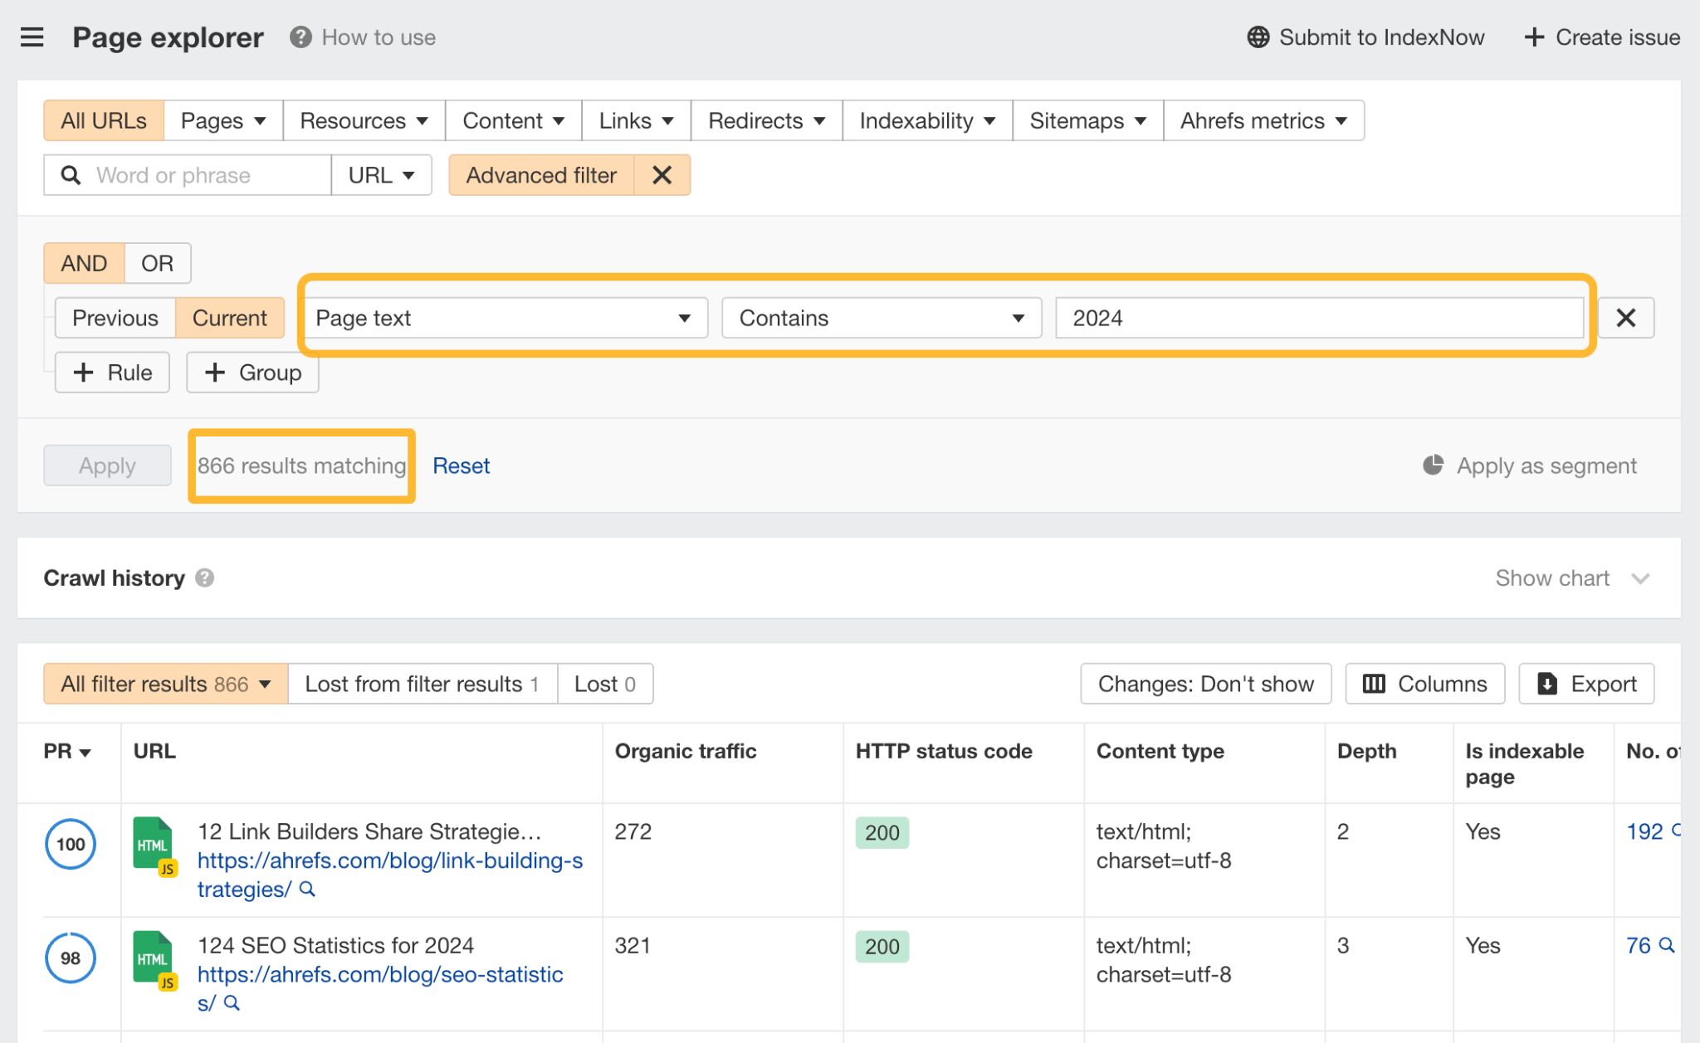This screenshot has width=1700, height=1043.
Task: Select the Previous crawl toggle
Action: (114, 318)
